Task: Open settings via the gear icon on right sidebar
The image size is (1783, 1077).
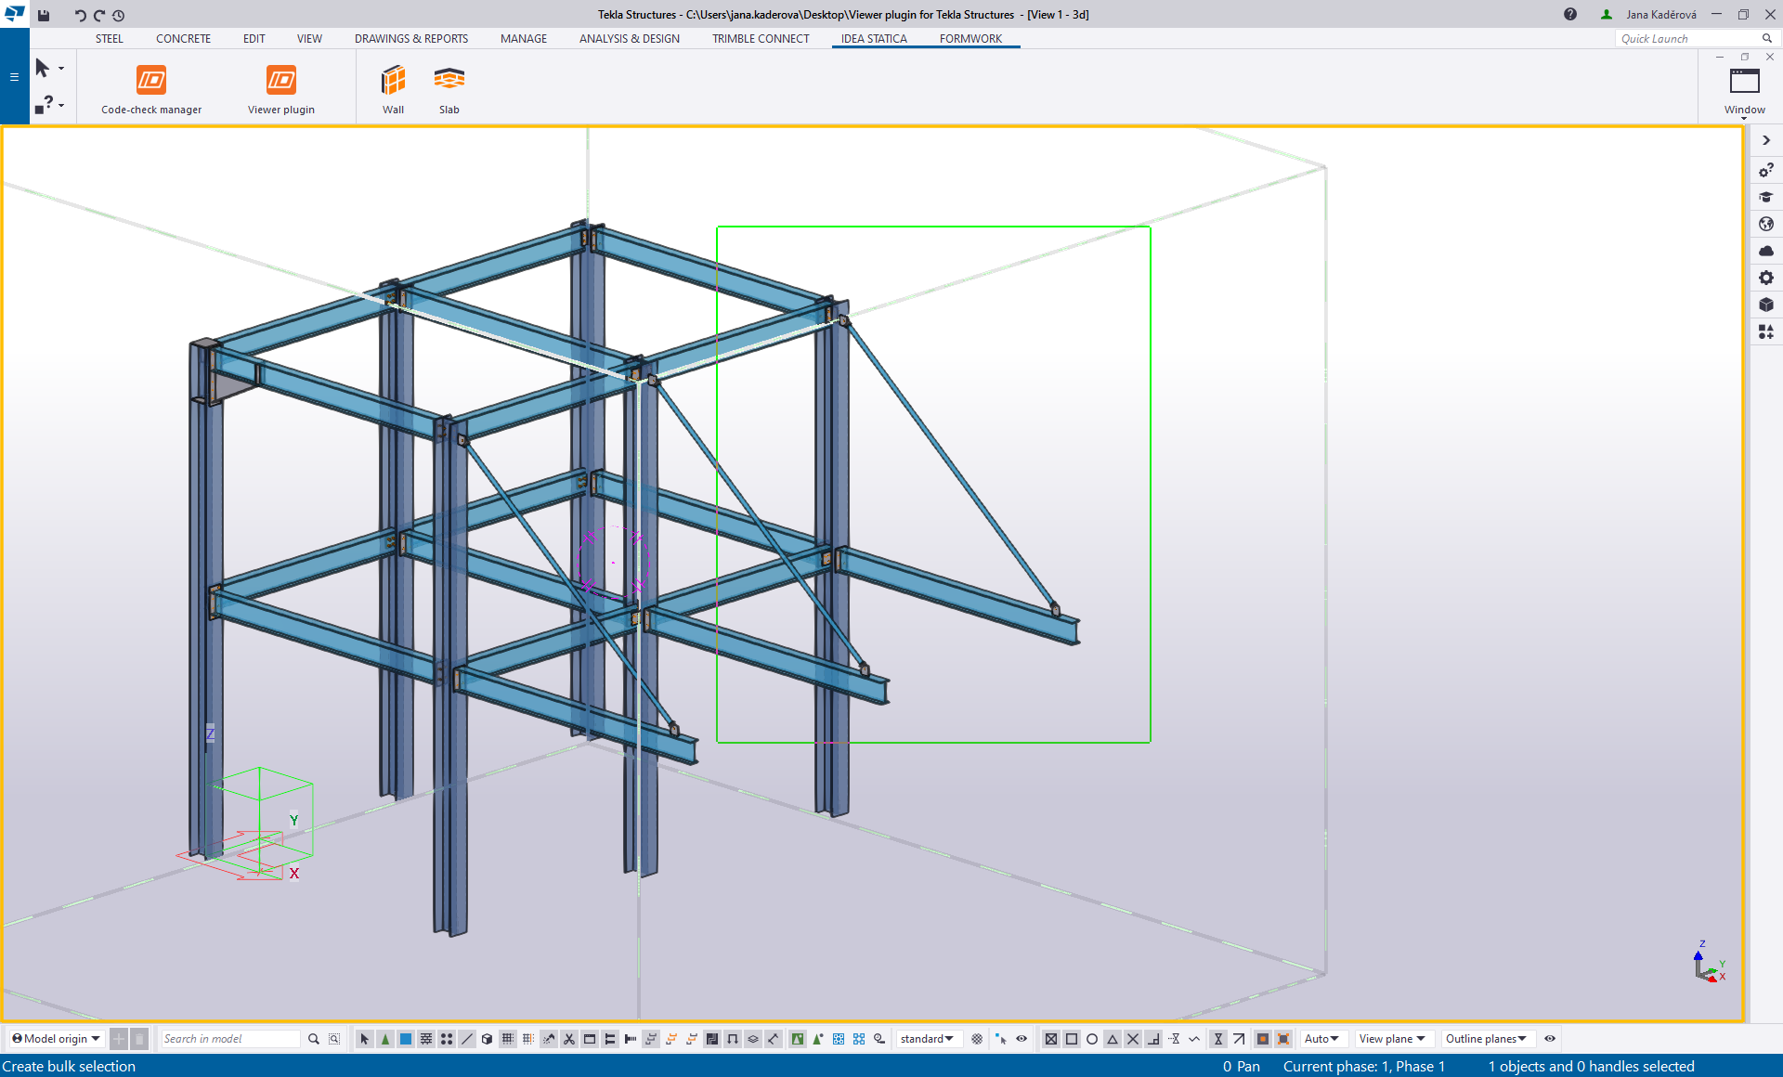Action: click(x=1766, y=277)
